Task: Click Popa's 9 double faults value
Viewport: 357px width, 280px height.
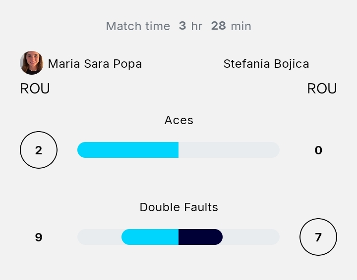Action: (x=39, y=237)
